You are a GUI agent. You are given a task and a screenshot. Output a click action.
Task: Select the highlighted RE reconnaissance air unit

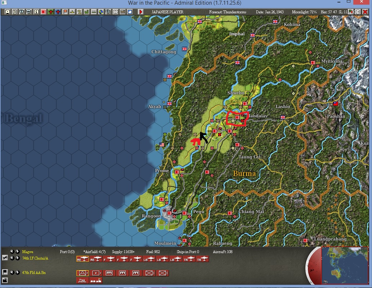pyautogui.click(x=82, y=259)
